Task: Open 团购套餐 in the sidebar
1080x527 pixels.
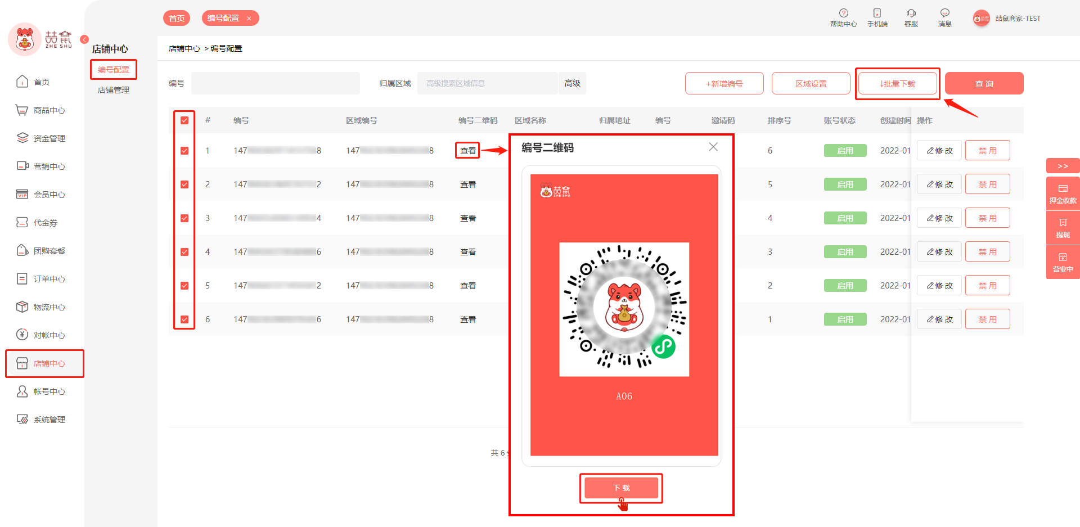Action: coord(42,251)
